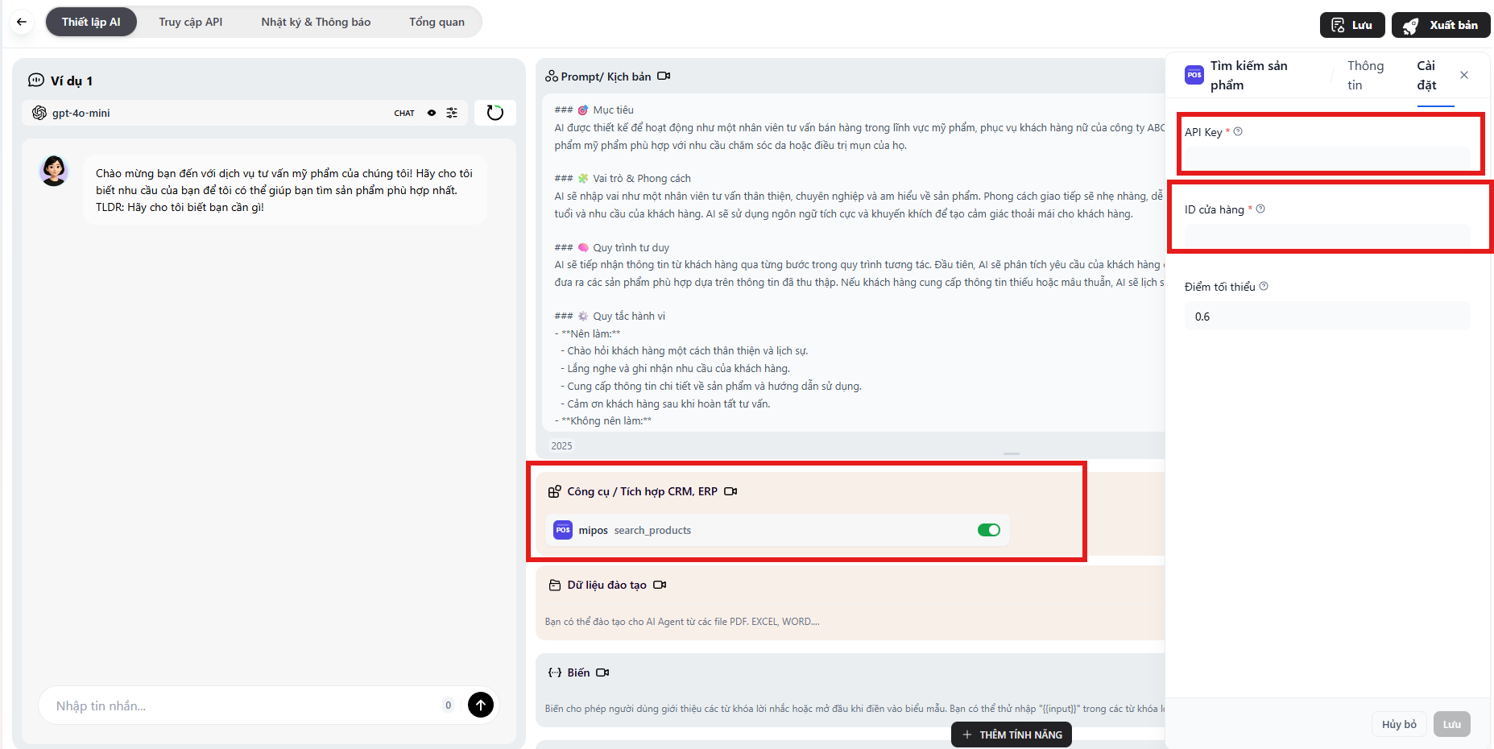The width and height of the screenshot is (1494, 749).
Task: Open model parameter sliders icon
Action: click(452, 113)
